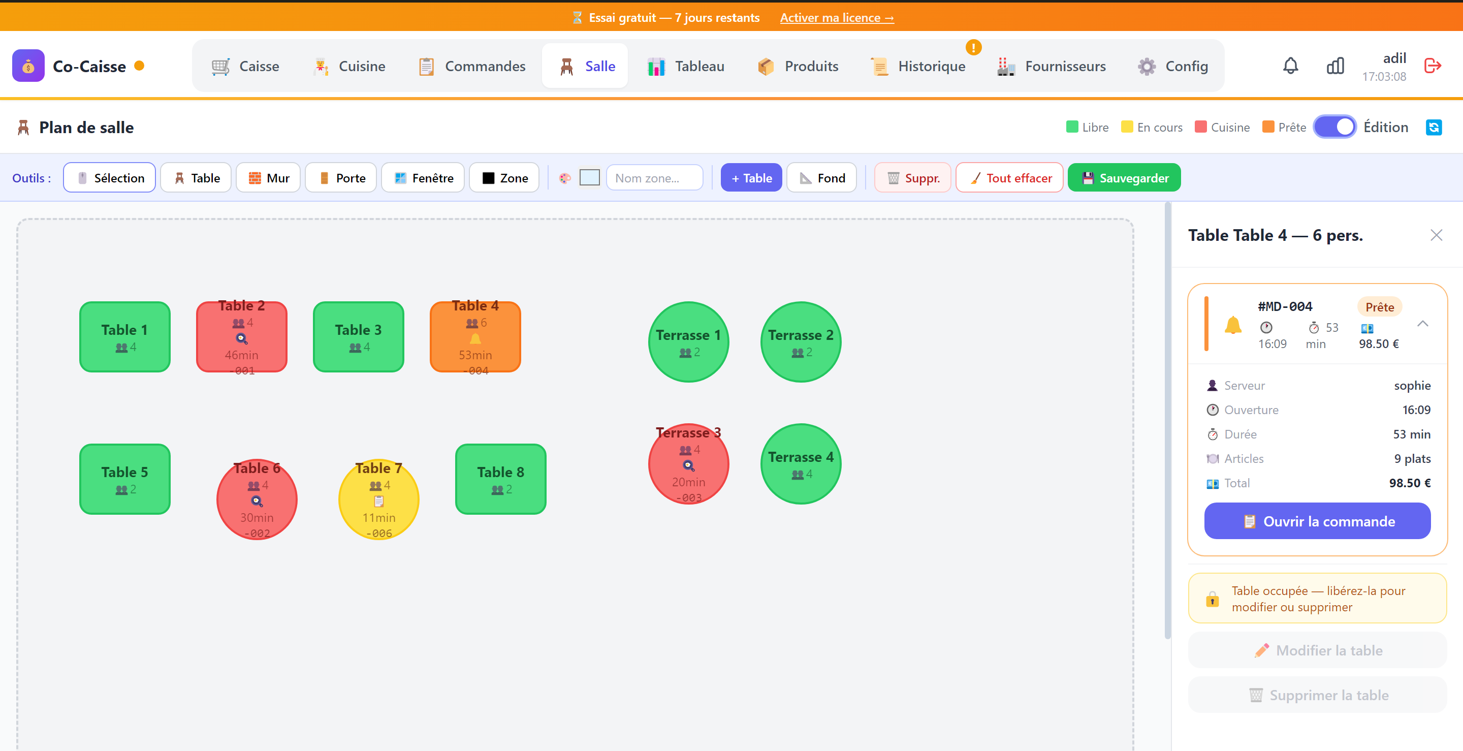1463x751 pixels.
Task: Select the Fenêtre window tool
Action: 423,178
